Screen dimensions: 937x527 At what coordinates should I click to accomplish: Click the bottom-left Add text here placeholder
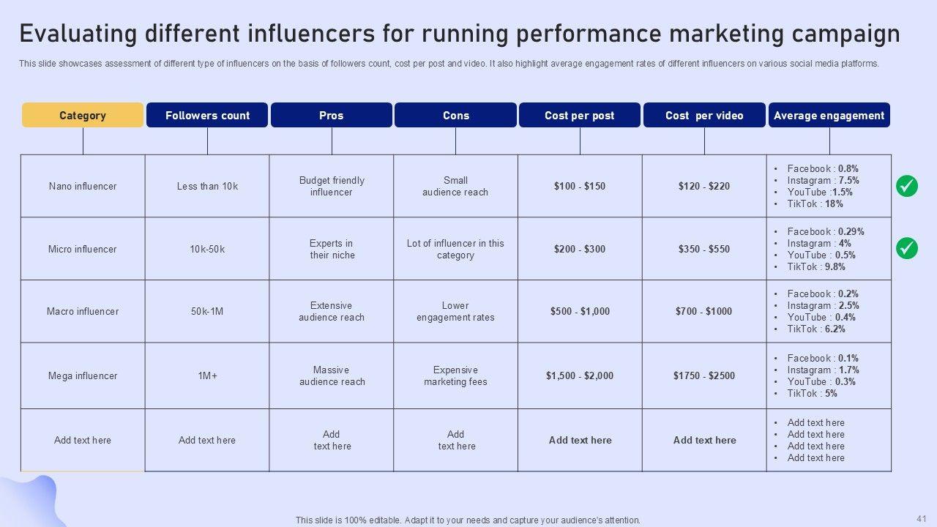83,440
